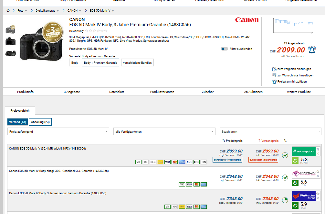Viewport: 325px width, 214px height.
Task: Rate the product using the fifth star
Action: [102, 31]
